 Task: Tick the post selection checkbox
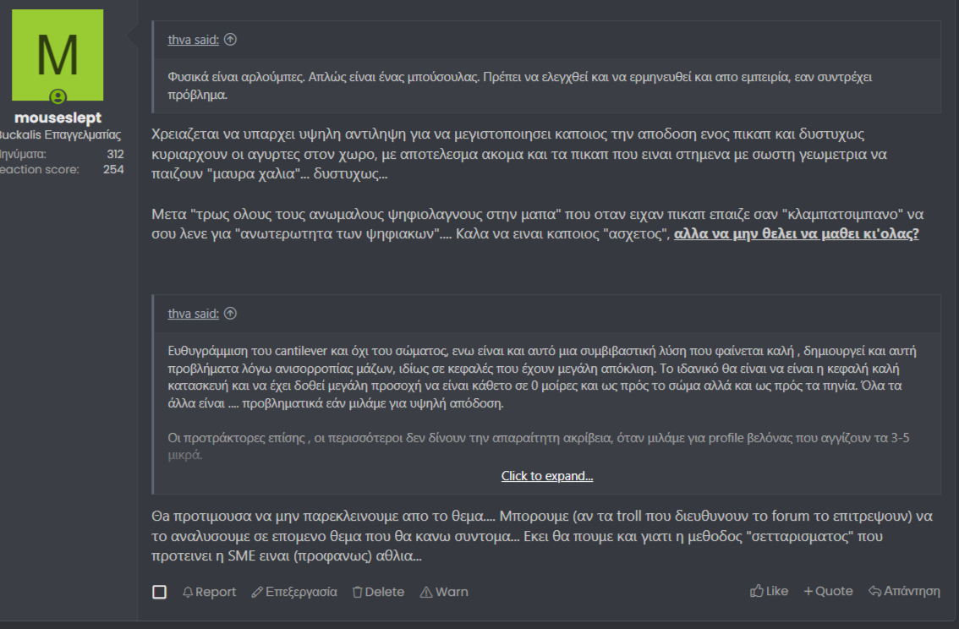[x=159, y=592]
